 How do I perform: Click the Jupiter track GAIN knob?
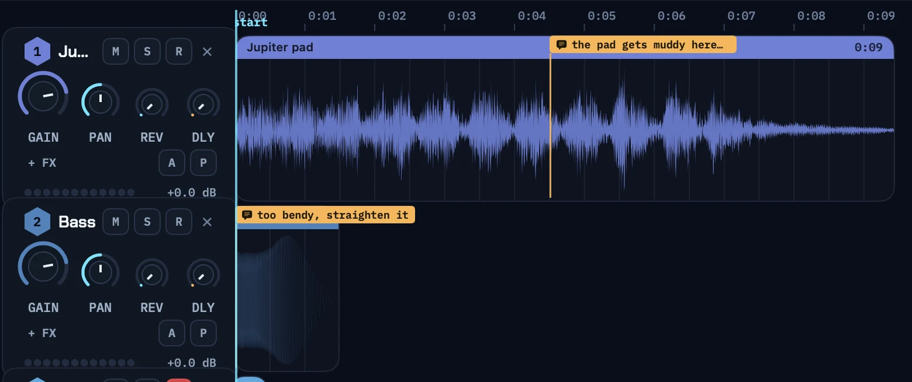pyautogui.click(x=43, y=96)
